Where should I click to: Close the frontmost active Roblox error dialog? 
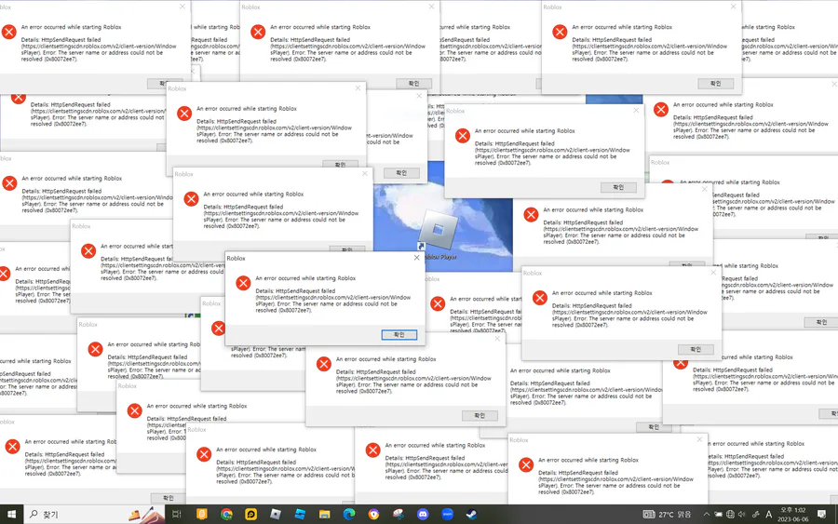pyautogui.click(x=417, y=258)
